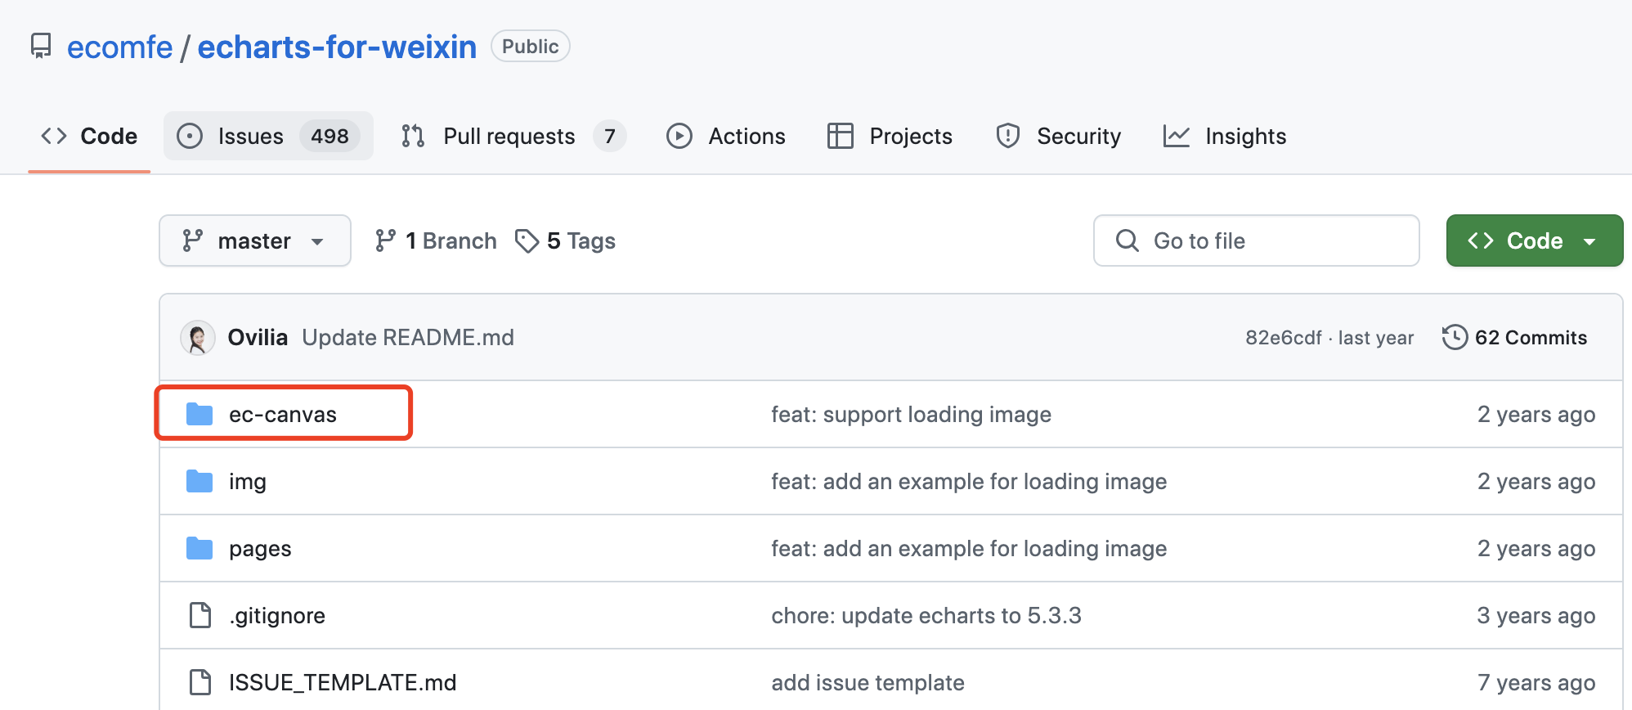Click Ovilia's avatar thumbnail
The image size is (1632, 710).
tap(198, 338)
